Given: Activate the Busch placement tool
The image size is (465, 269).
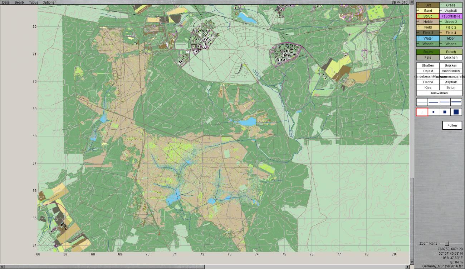Looking at the screenshot, I should coord(451,52).
